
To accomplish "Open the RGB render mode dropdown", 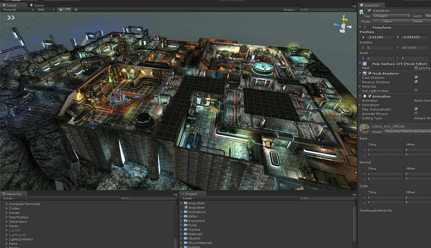I will point(46,10).
